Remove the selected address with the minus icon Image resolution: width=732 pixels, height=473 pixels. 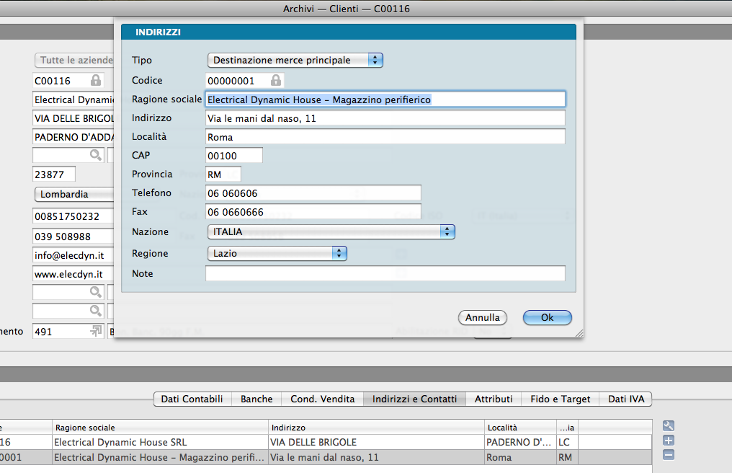[x=668, y=455]
